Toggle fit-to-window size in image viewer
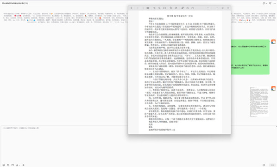The image size is (277, 167). [x=164, y=8]
